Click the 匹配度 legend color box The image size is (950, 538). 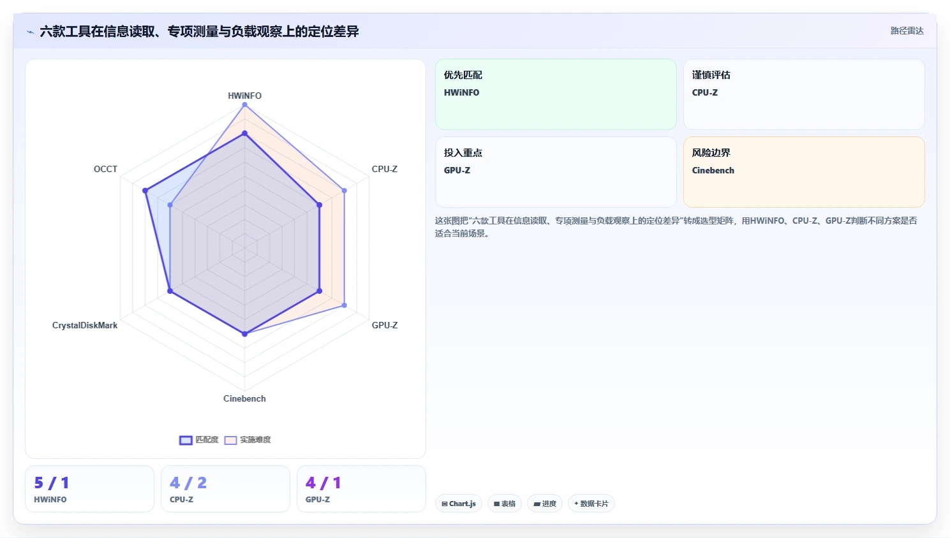coord(186,440)
